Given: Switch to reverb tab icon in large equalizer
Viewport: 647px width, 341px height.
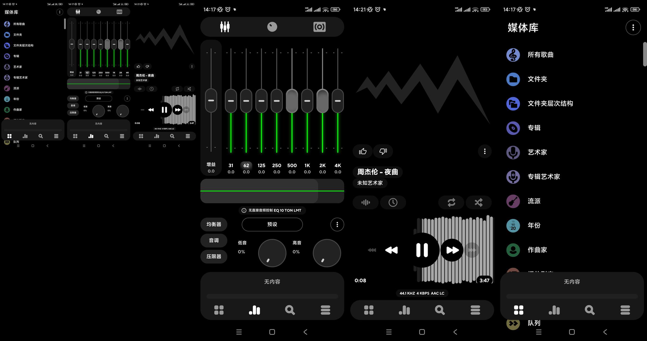Looking at the screenshot, I should 319,27.
